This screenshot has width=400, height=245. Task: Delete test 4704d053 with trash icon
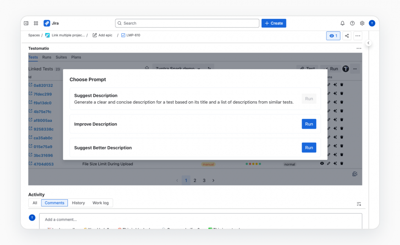[341, 163]
